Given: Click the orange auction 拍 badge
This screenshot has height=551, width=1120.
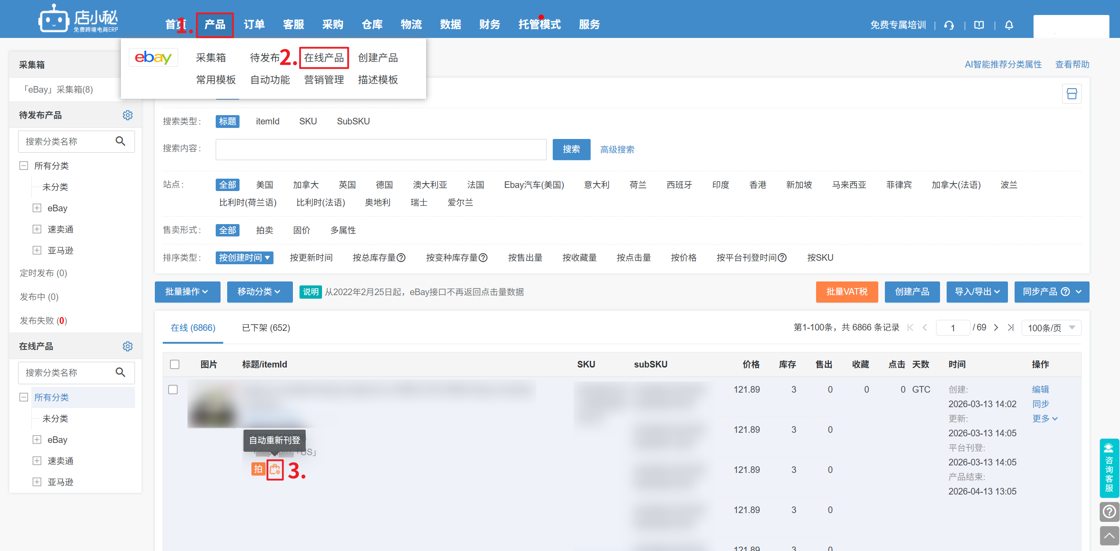Looking at the screenshot, I should [x=258, y=469].
